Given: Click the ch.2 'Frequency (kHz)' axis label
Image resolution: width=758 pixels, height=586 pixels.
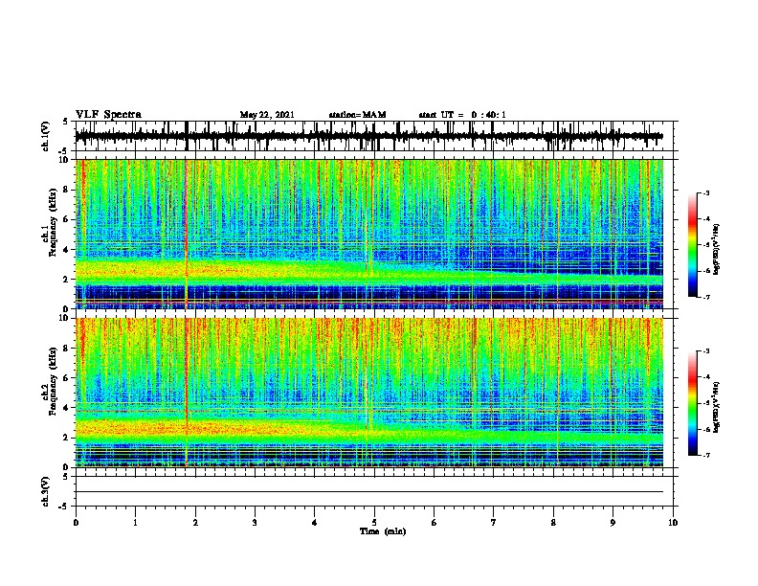Looking at the screenshot, I should (x=53, y=381).
